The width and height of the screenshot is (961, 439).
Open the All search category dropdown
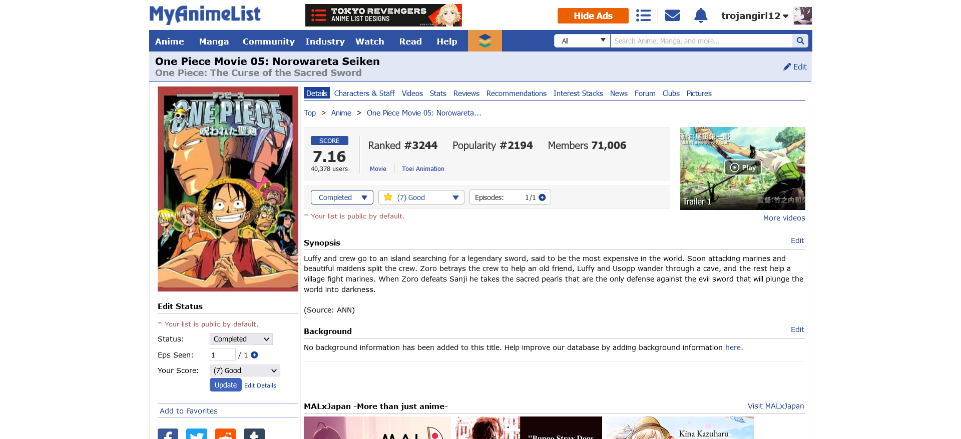click(x=582, y=41)
